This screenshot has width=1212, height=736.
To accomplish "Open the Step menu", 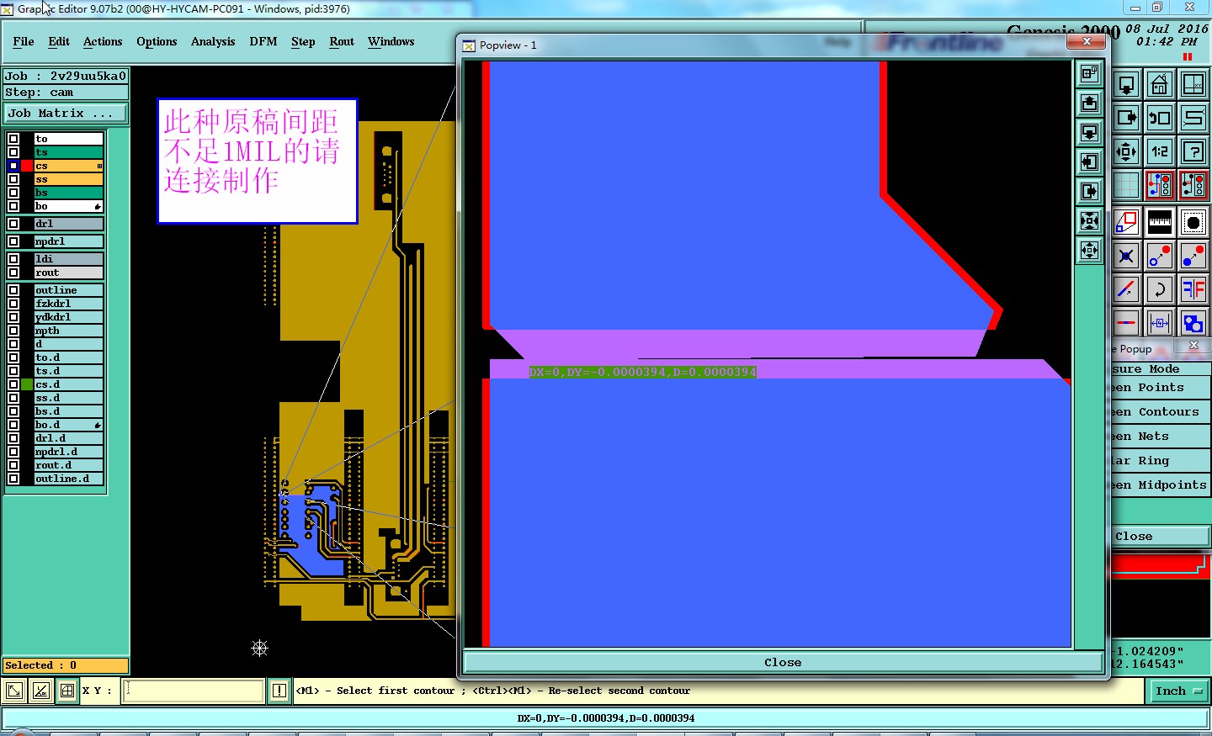I will 303,41.
